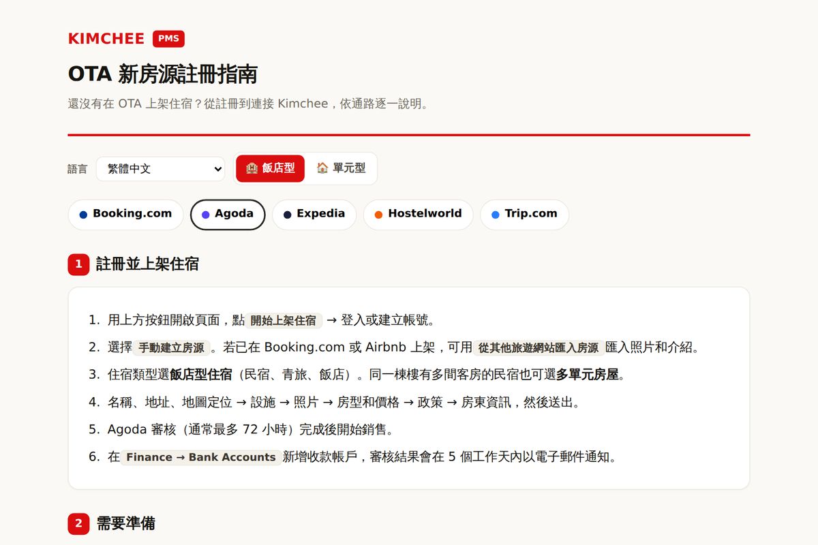Viewport: 818px width, 545px height.
Task: Click the Finance → Bank Accounts chip
Action: pos(201,457)
